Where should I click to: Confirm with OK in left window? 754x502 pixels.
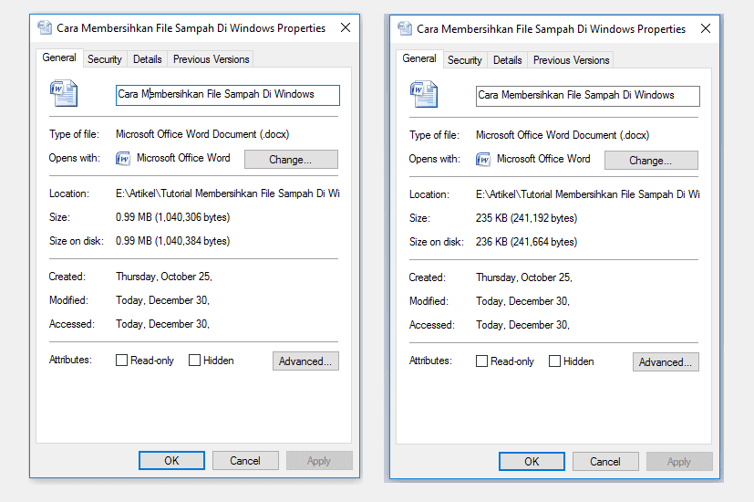(171, 461)
